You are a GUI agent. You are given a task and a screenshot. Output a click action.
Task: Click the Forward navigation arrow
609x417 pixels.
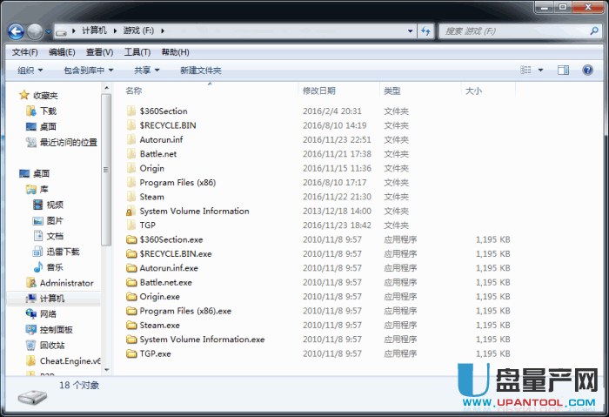[35, 31]
